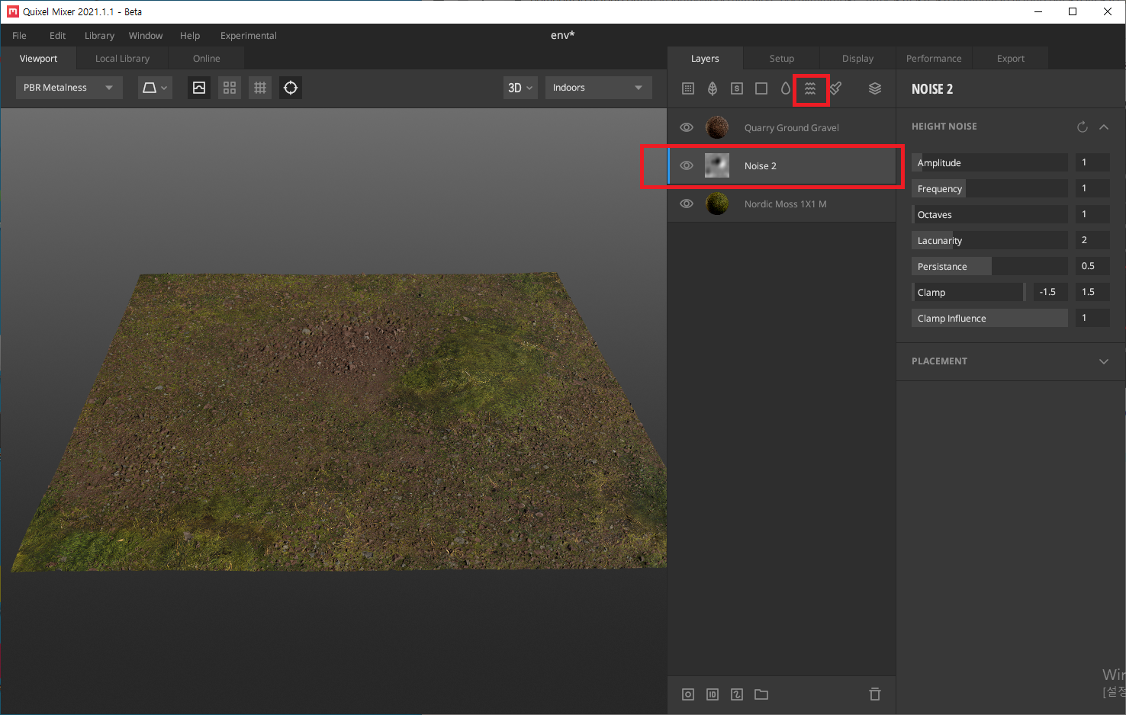The image size is (1126, 715).
Task: Click the recenter camera target icon
Action: 291,88
